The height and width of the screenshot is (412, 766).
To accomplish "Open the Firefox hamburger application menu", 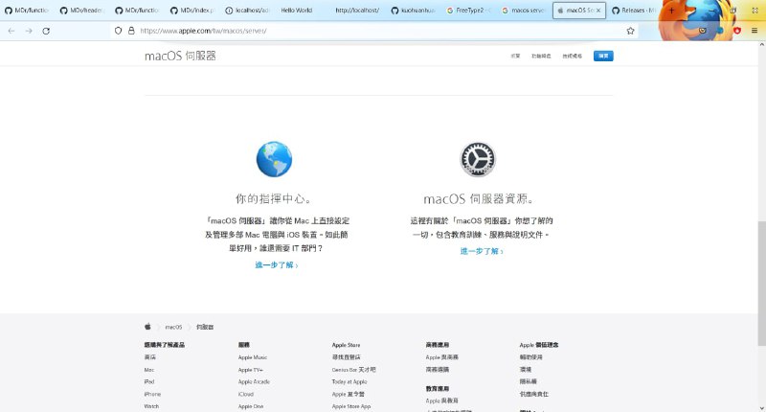I will (755, 31).
